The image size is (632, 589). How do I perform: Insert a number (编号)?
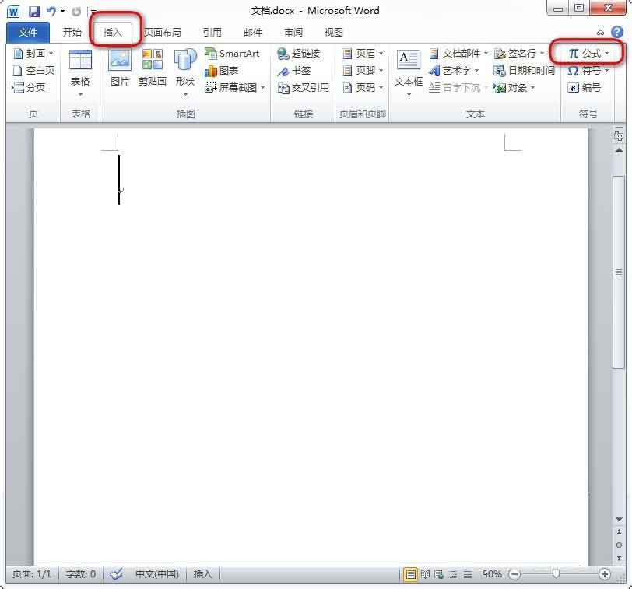pyautogui.click(x=584, y=87)
